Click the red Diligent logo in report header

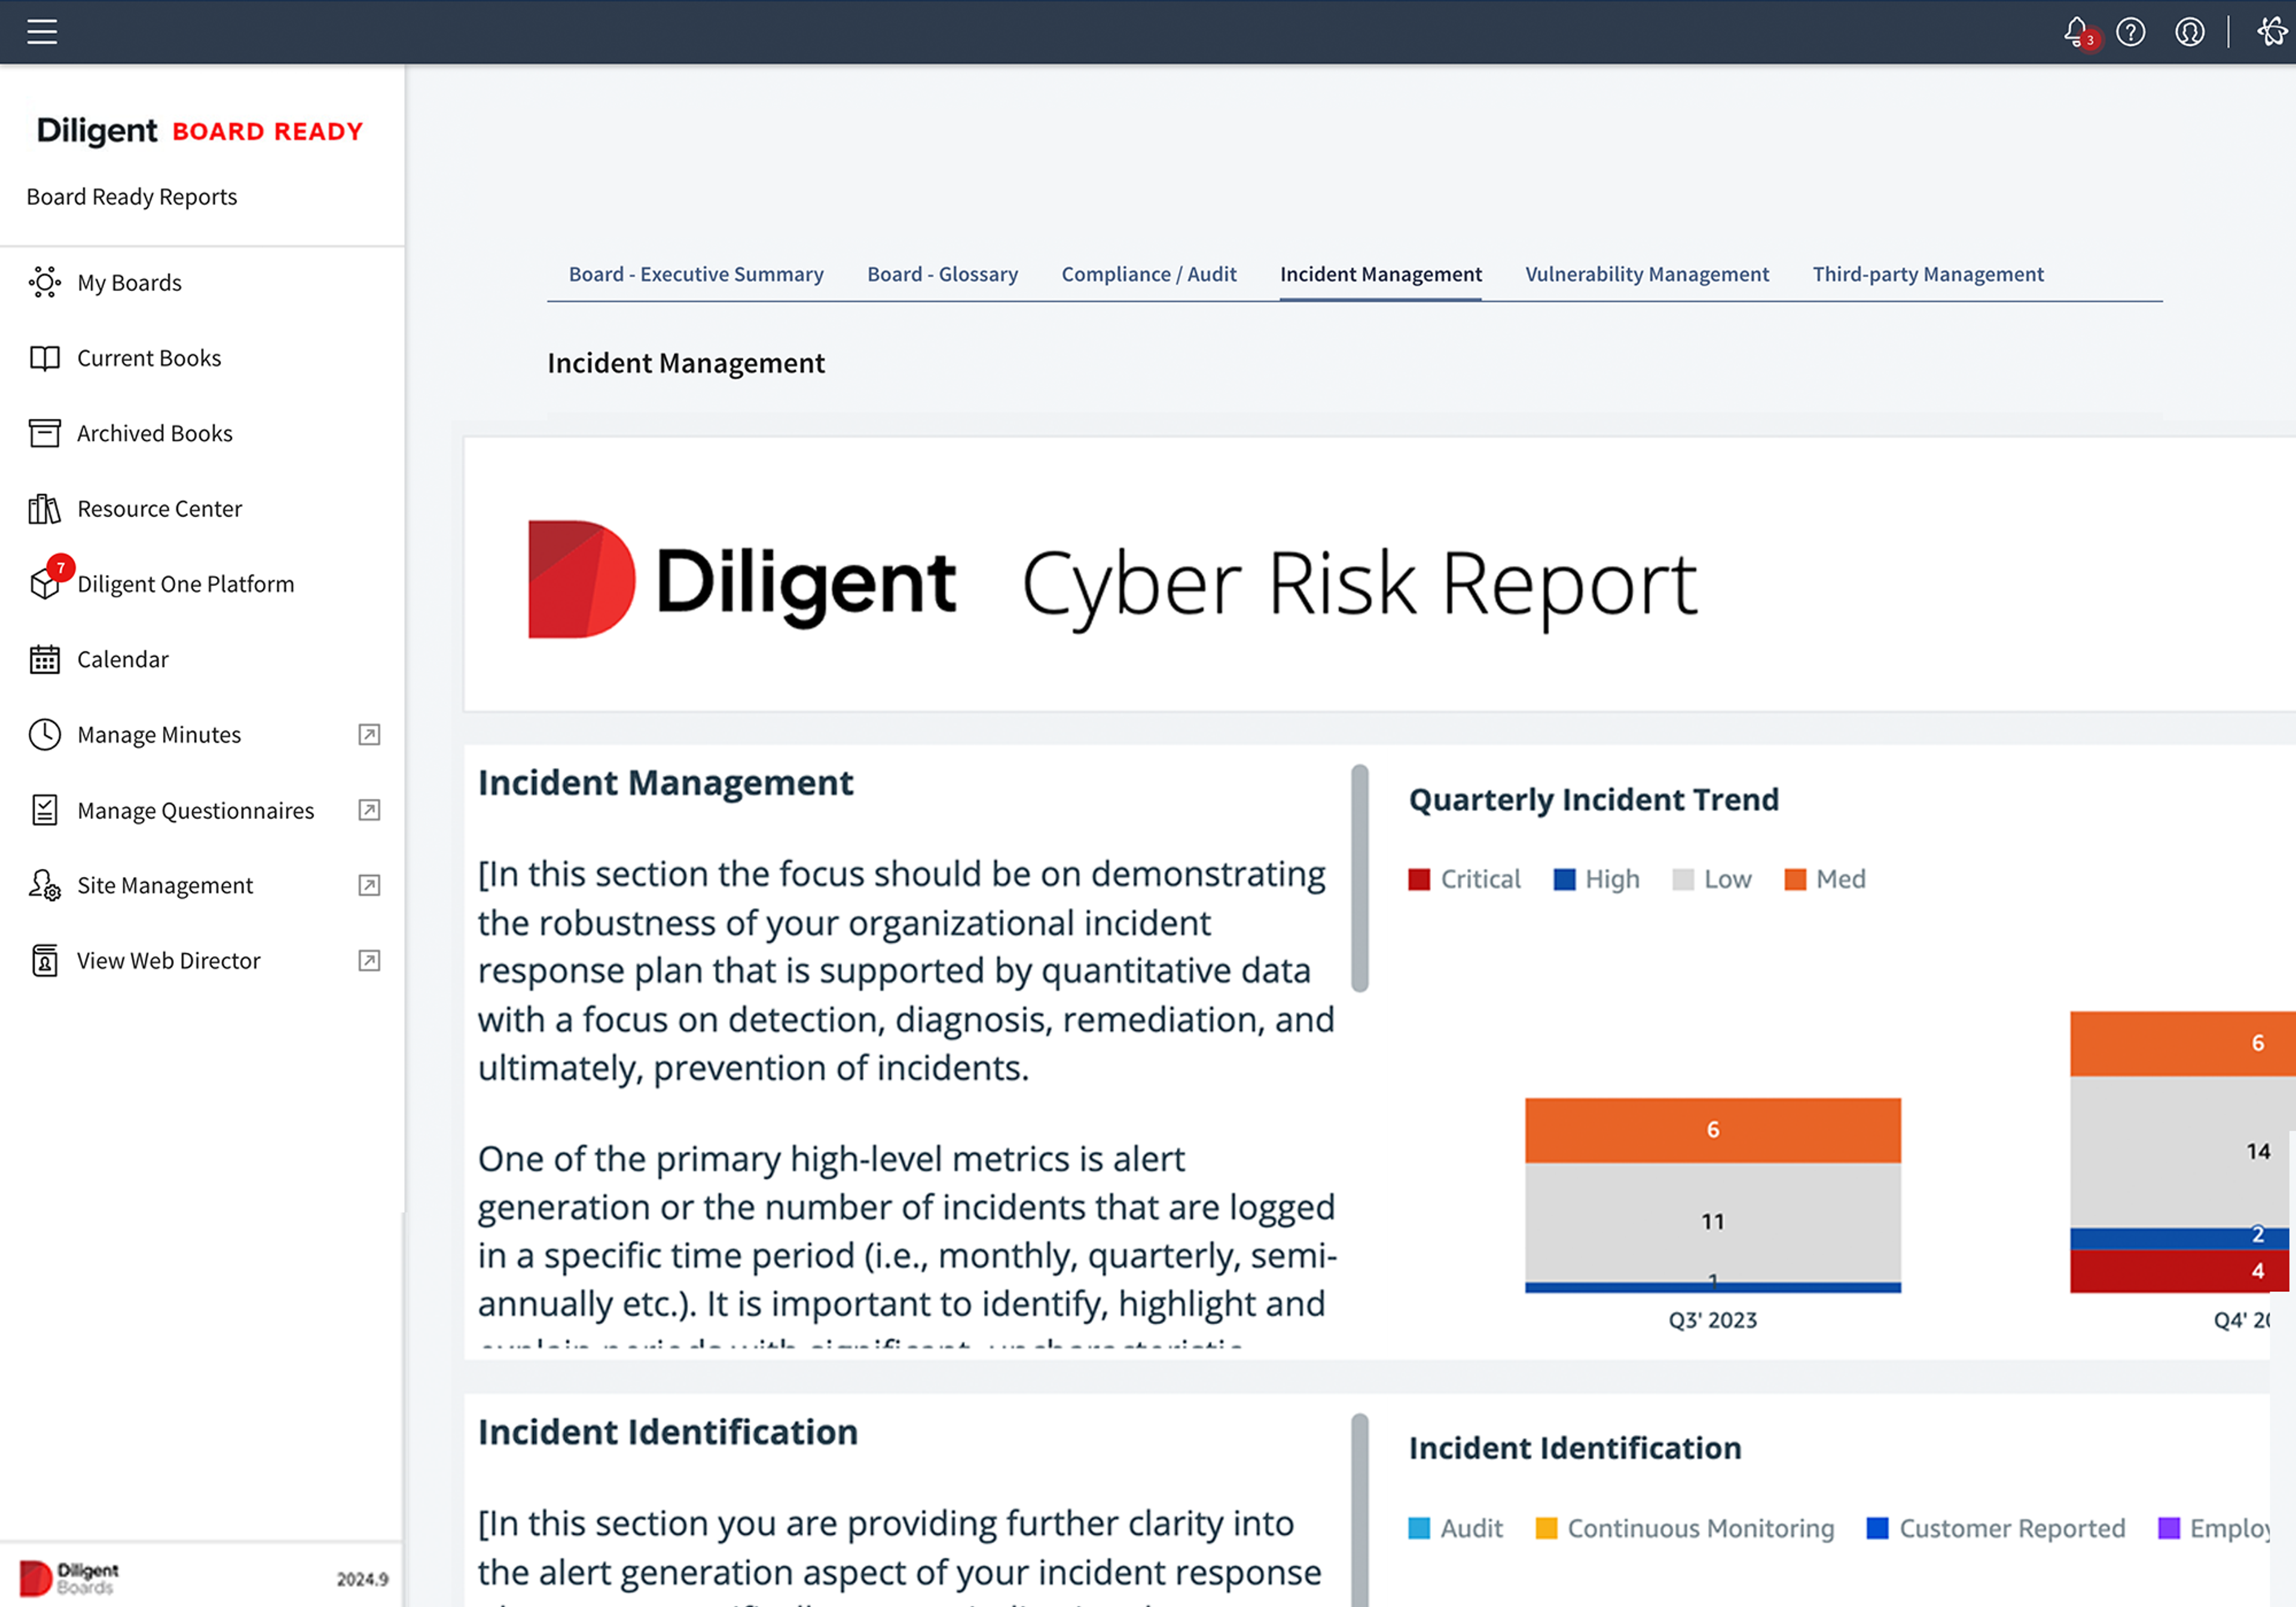point(581,579)
